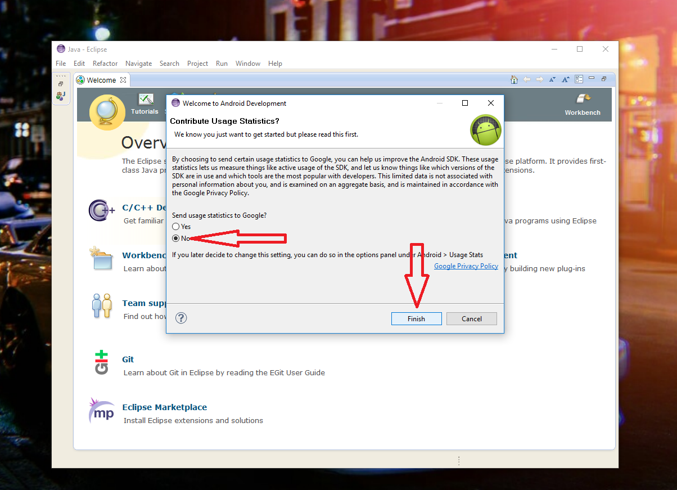The image size is (677, 490).
Task: Select the No radio button
Action: pos(176,239)
